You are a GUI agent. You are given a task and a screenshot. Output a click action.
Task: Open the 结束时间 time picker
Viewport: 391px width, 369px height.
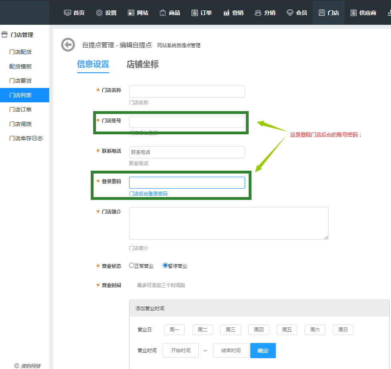pyautogui.click(x=231, y=351)
